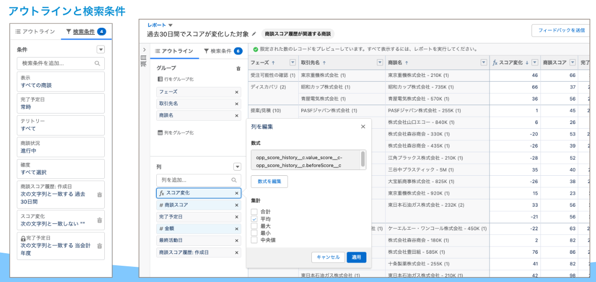Close the 列を編集 dialog
The width and height of the screenshot is (596, 282).
tap(363, 127)
